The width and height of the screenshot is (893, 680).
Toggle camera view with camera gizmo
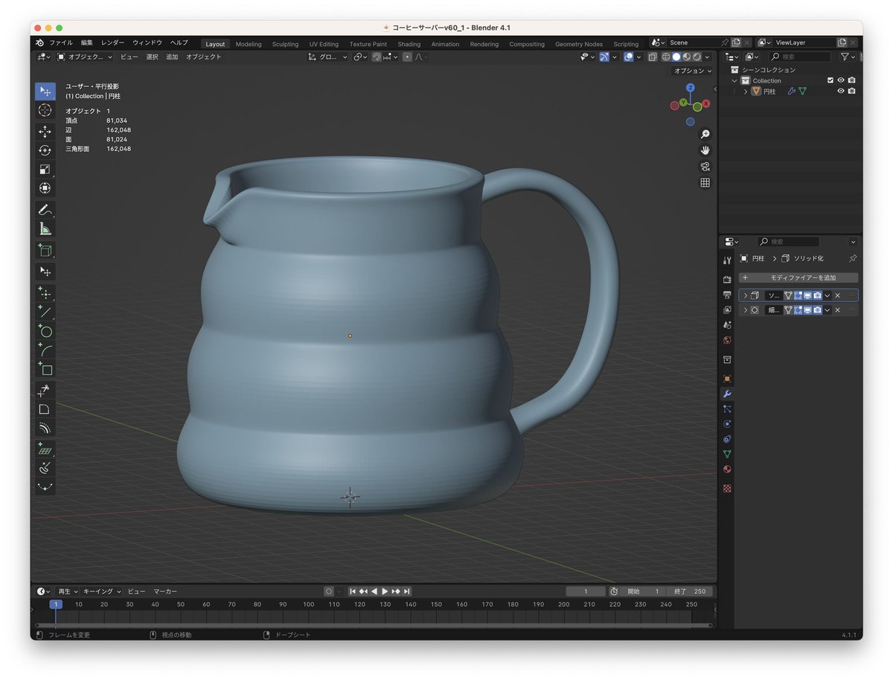tap(705, 166)
